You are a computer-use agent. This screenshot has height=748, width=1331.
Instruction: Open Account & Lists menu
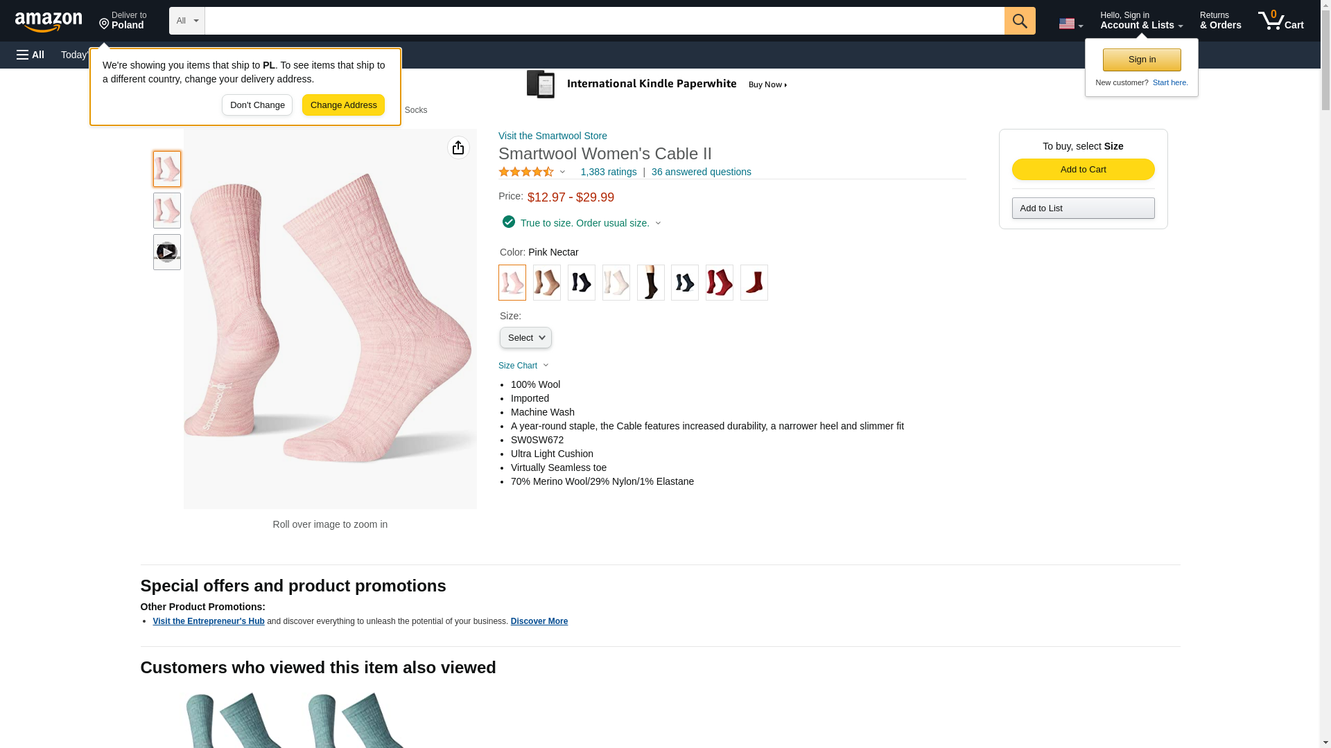coord(1141,21)
